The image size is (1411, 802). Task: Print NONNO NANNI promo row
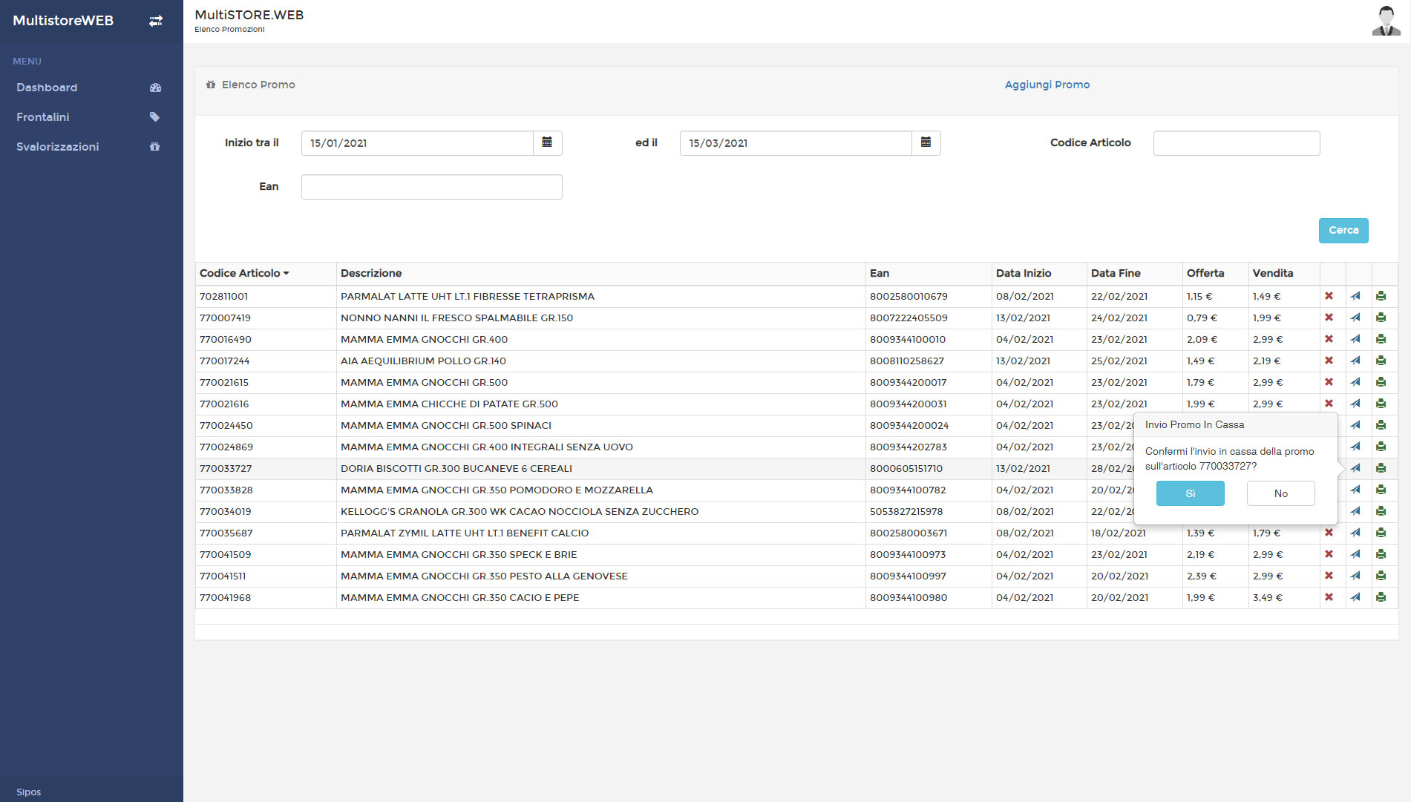(x=1381, y=318)
